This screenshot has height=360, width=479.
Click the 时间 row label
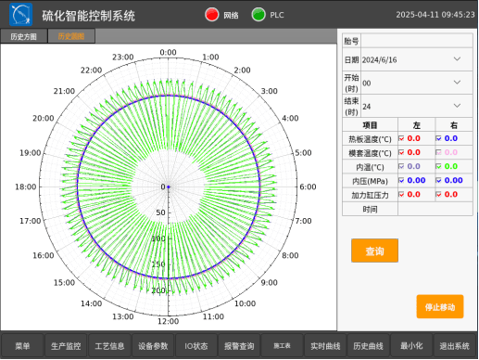[370, 209]
